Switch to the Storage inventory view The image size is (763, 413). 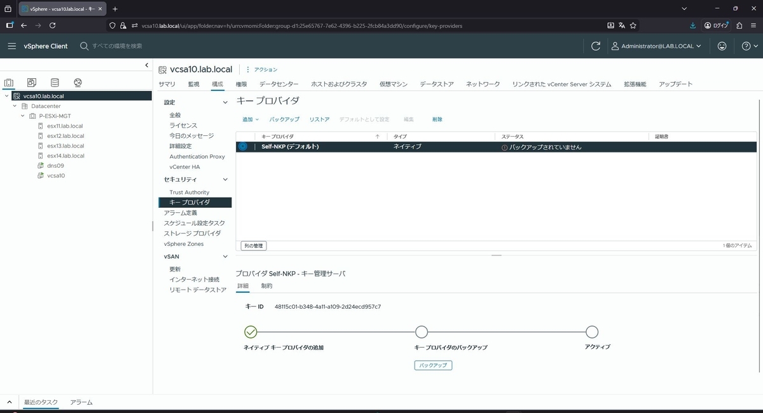click(x=55, y=83)
